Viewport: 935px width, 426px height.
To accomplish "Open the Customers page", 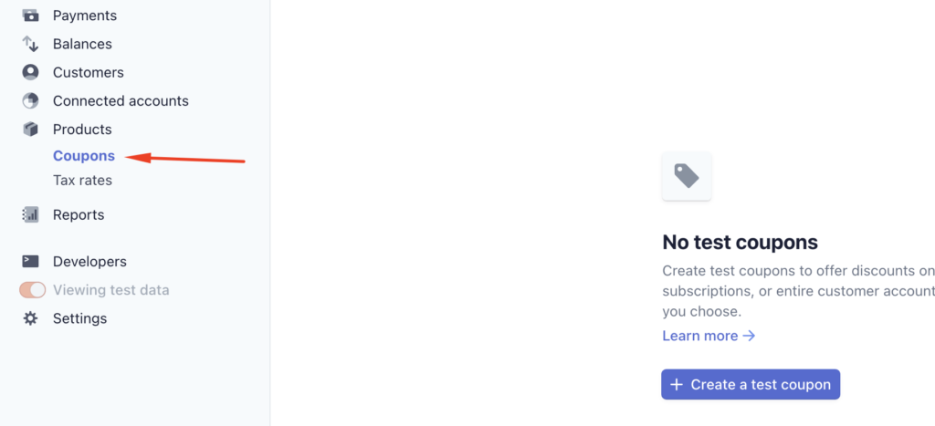I will (x=88, y=72).
